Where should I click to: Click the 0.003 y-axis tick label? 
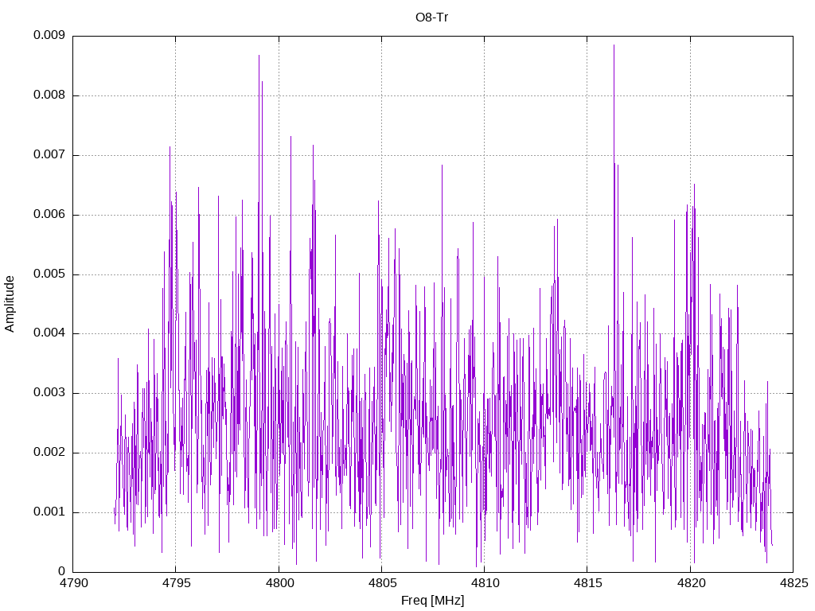(49, 393)
